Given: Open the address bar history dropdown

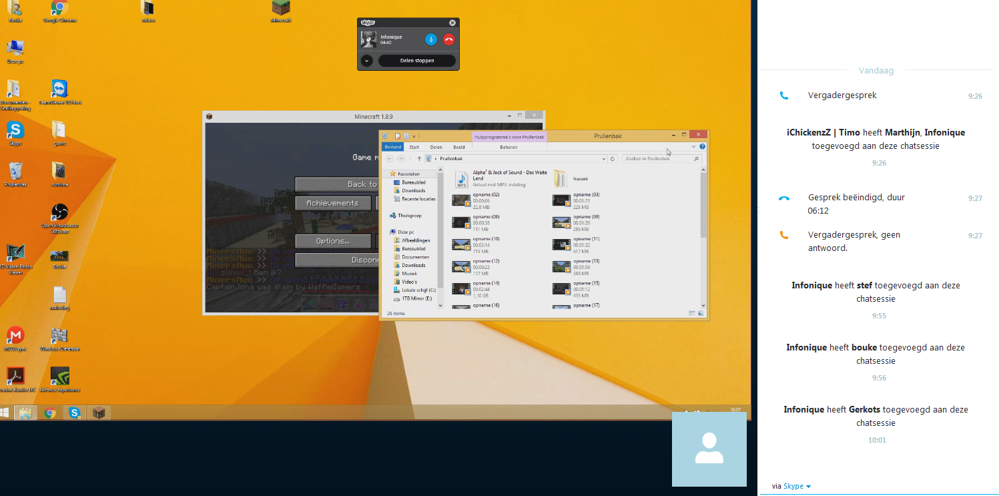Looking at the screenshot, I should pos(604,159).
